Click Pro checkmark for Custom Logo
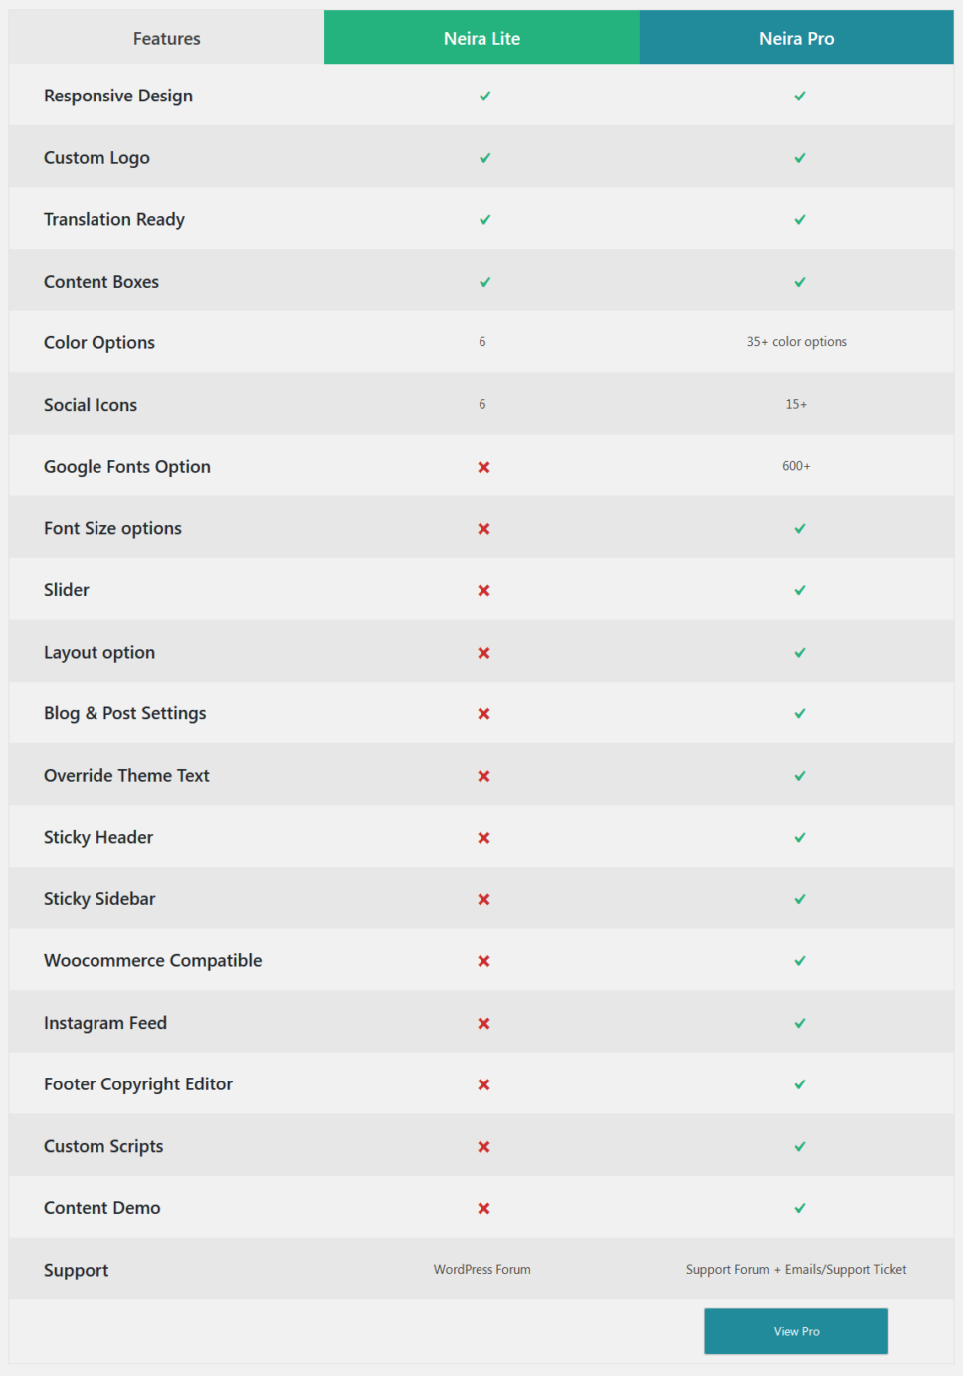The image size is (963, 1376). [x=800, y=158]
